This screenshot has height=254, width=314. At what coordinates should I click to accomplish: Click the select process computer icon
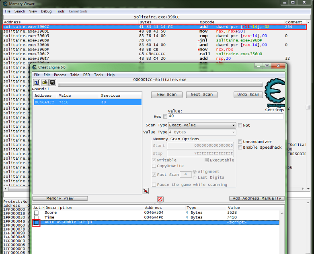pyautogui.click(x=37, y=83)
